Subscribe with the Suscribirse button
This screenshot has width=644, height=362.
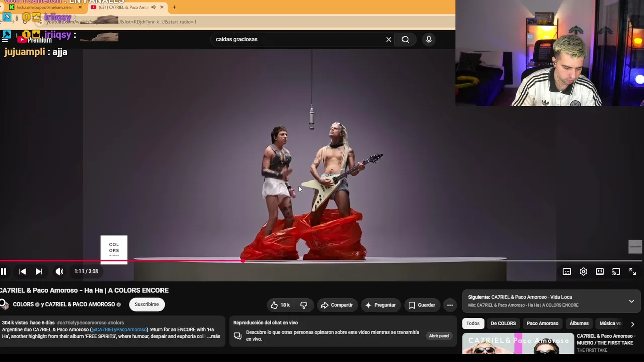[147, 304]
